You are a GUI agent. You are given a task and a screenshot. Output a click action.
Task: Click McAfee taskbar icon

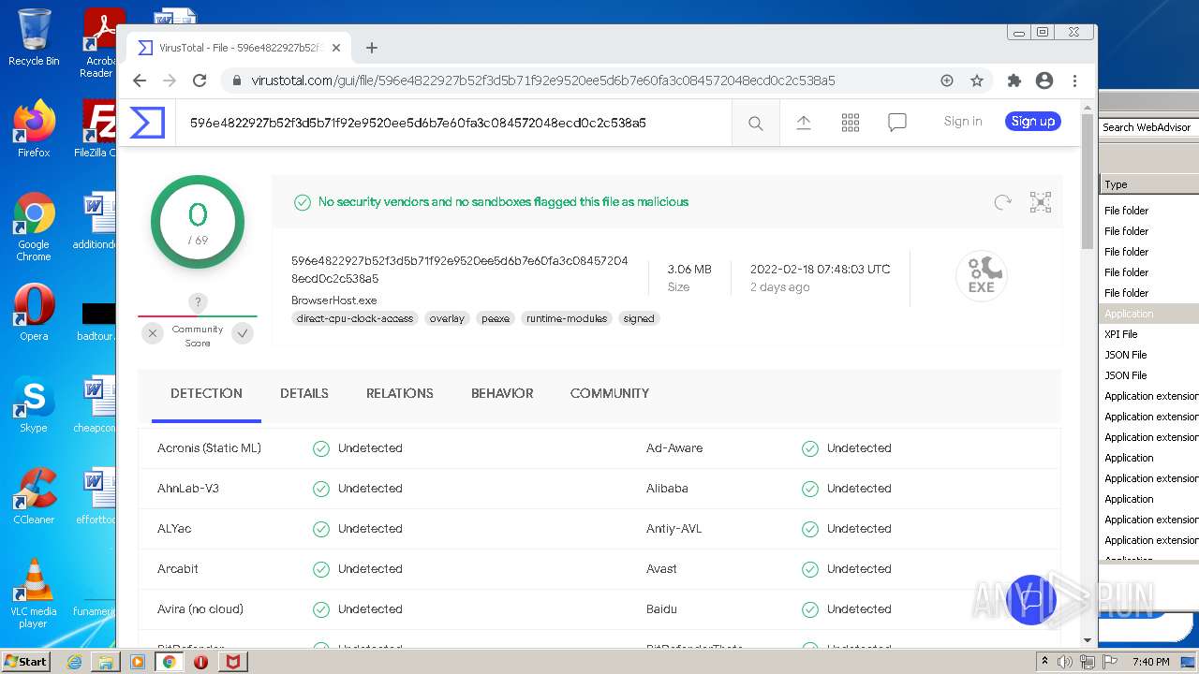tap(232, 662)
